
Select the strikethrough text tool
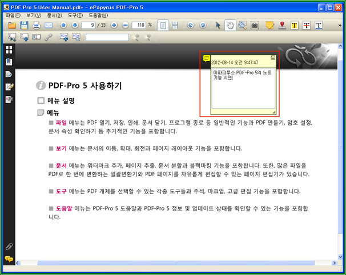[x=307, y=25]
